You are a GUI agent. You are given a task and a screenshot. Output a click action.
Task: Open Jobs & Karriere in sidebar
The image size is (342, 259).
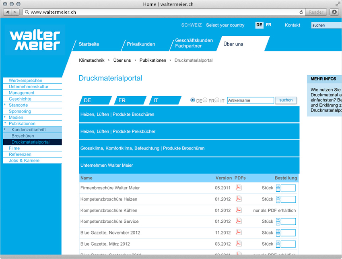point(33,160)
